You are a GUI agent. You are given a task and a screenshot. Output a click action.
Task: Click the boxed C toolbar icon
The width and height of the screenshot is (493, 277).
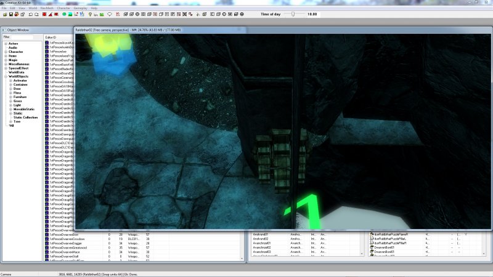pos(213,14)
